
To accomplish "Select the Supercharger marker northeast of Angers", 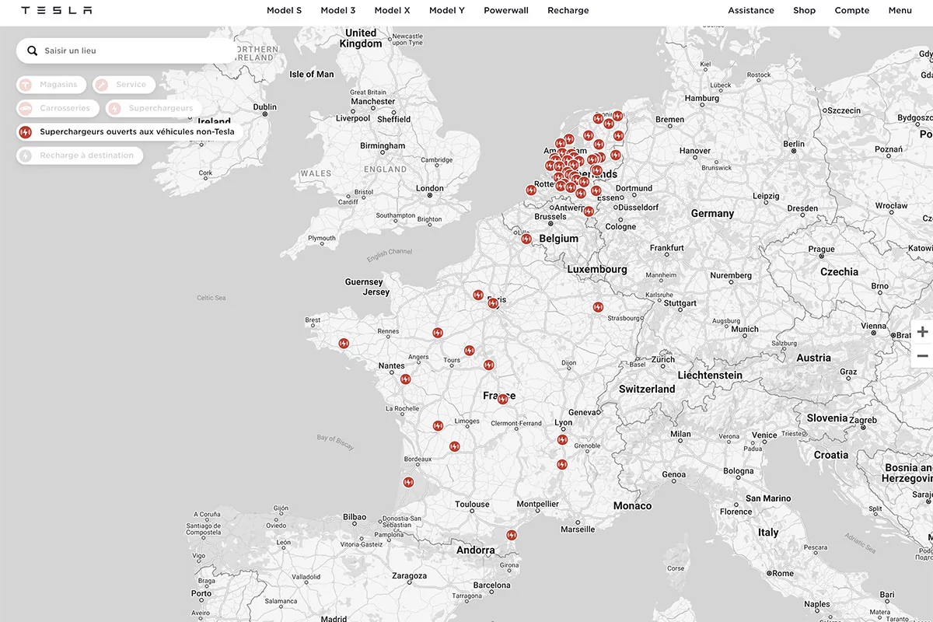I will click(438, 333).
